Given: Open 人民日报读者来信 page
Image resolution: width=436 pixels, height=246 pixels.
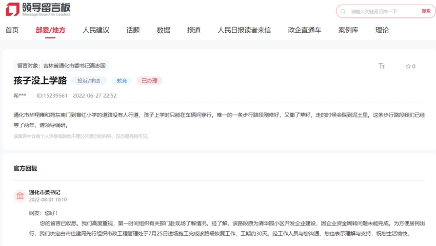Looking at the screenshot, I should [x=244, y=30].
